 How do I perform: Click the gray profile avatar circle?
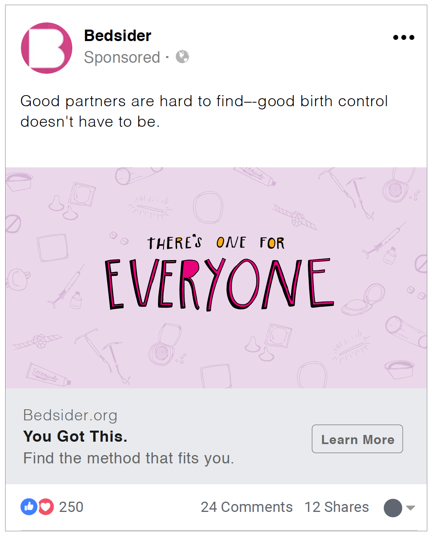click(393, 508)
